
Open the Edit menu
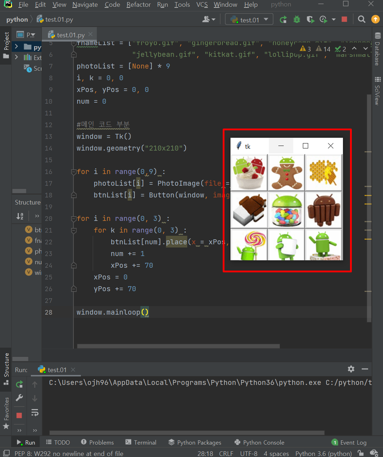pyautogui.click(x=40, y=5)
